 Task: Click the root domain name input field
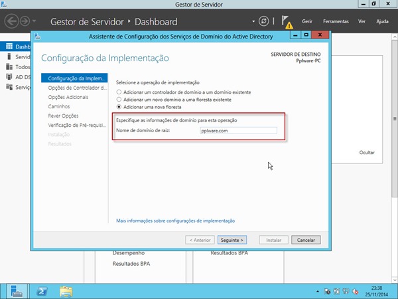tap(238, 131)
